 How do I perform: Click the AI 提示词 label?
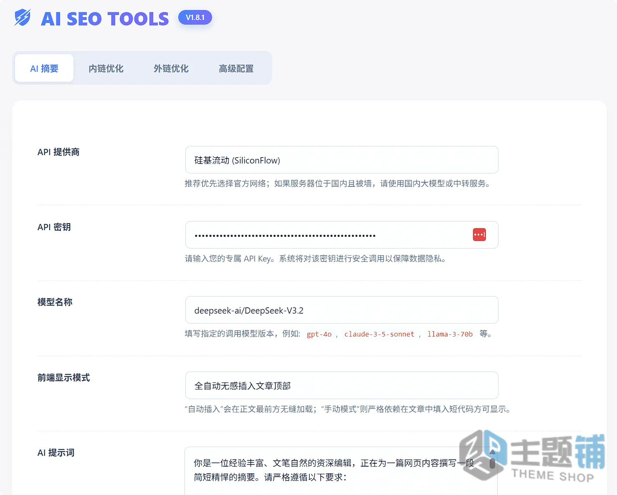pyautogui.click(x=56, y=453)
